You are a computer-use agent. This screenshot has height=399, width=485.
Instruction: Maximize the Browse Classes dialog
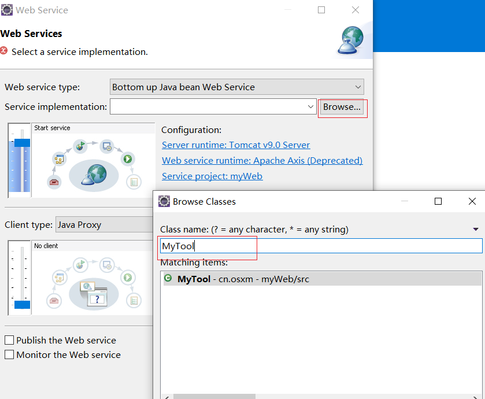coord(438,201)
